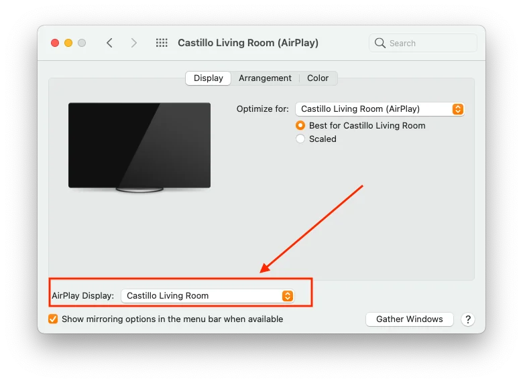Click the magnifying glass search icon
The image size is (523, 383).
point(380,43)
